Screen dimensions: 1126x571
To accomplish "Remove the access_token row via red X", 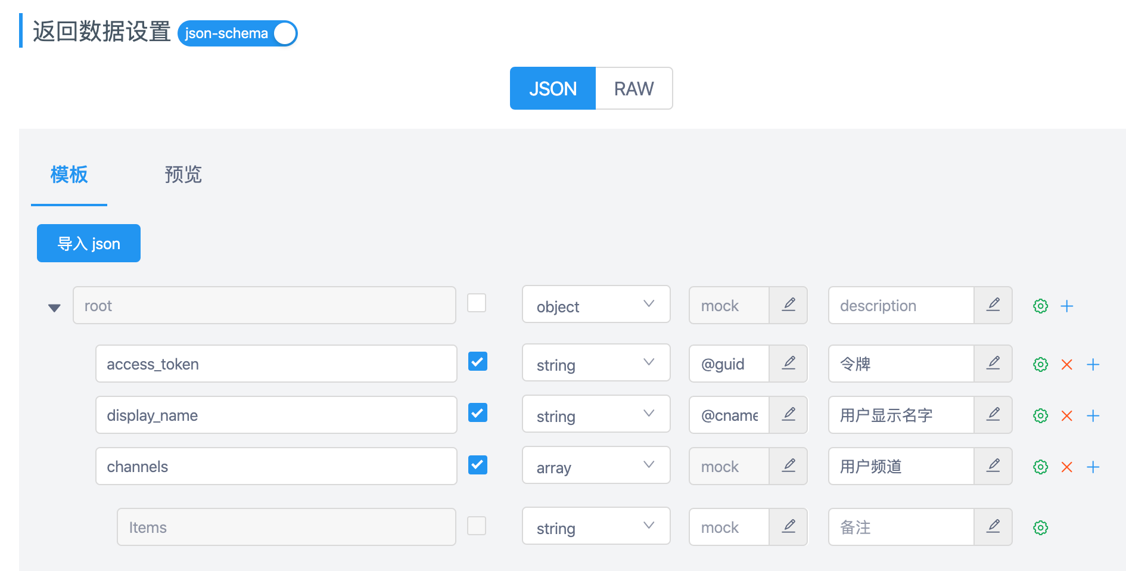I will 1066,364.
